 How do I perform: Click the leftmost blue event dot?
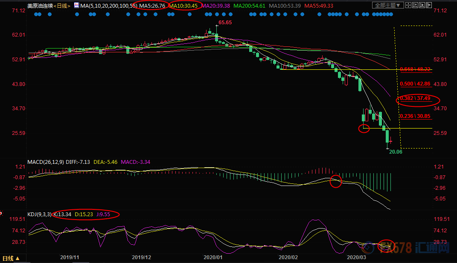(x=36, y=14)
